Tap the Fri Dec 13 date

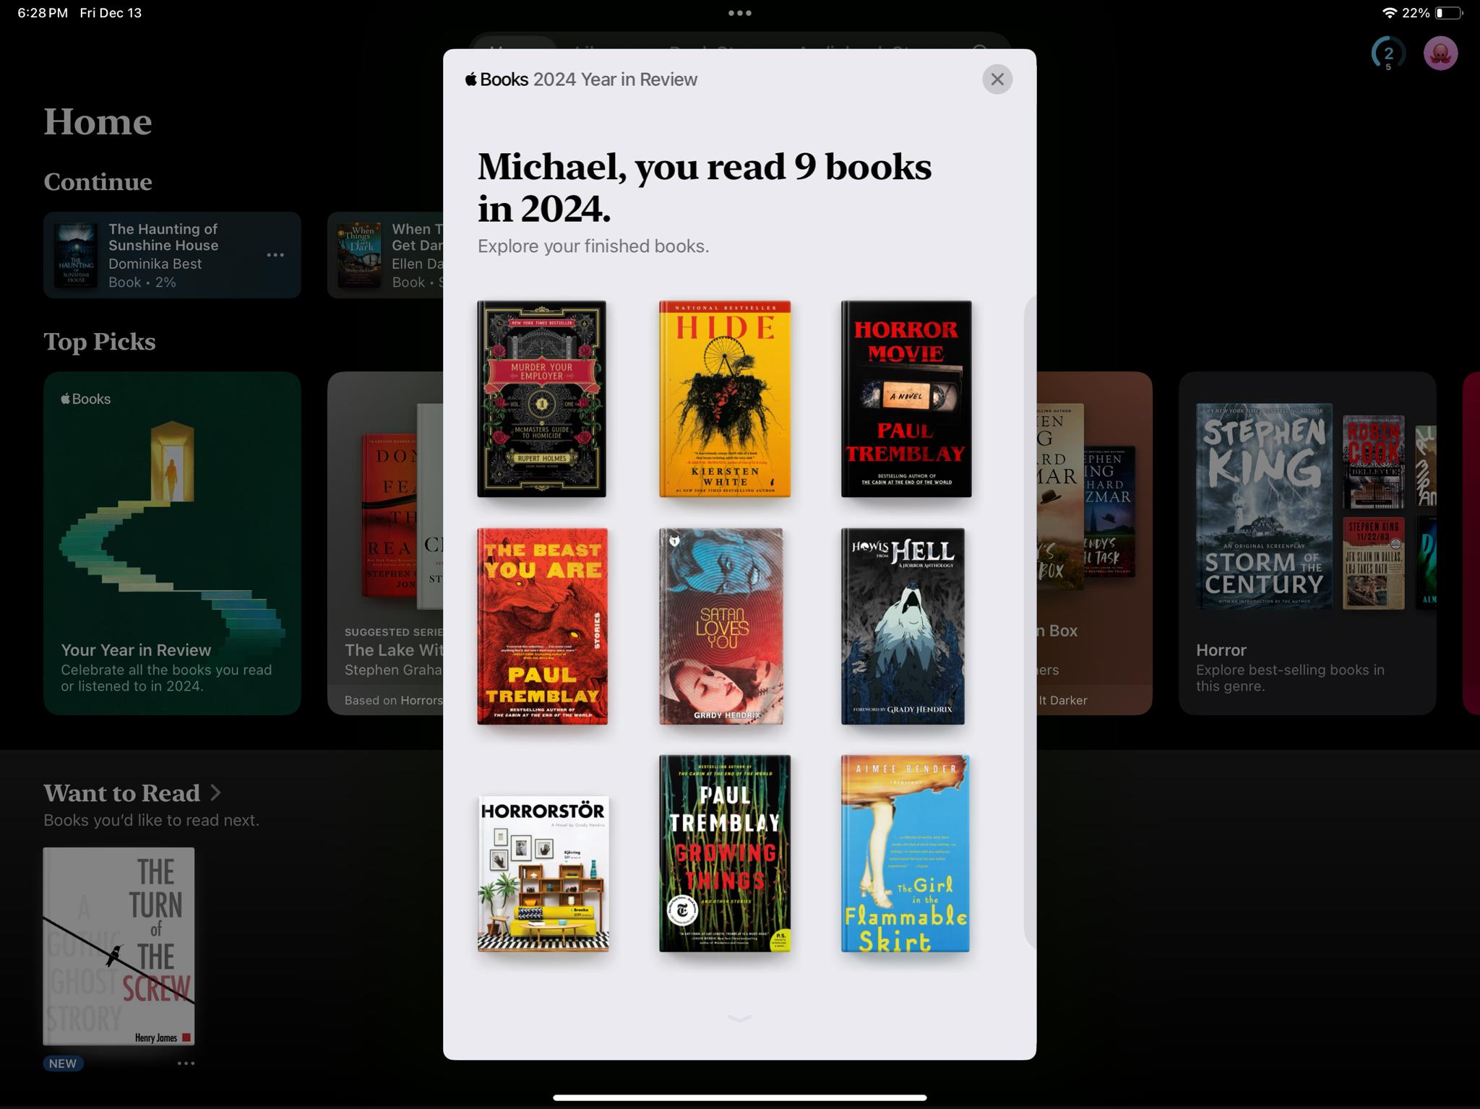(x=111, y=13)
